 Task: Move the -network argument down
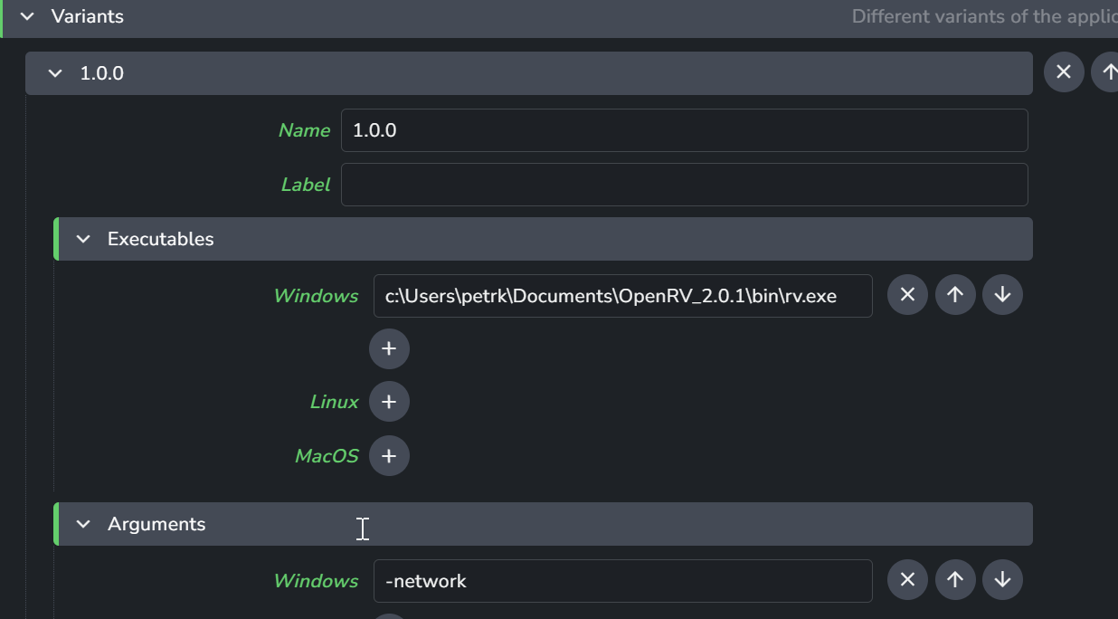coord(1002,580)
